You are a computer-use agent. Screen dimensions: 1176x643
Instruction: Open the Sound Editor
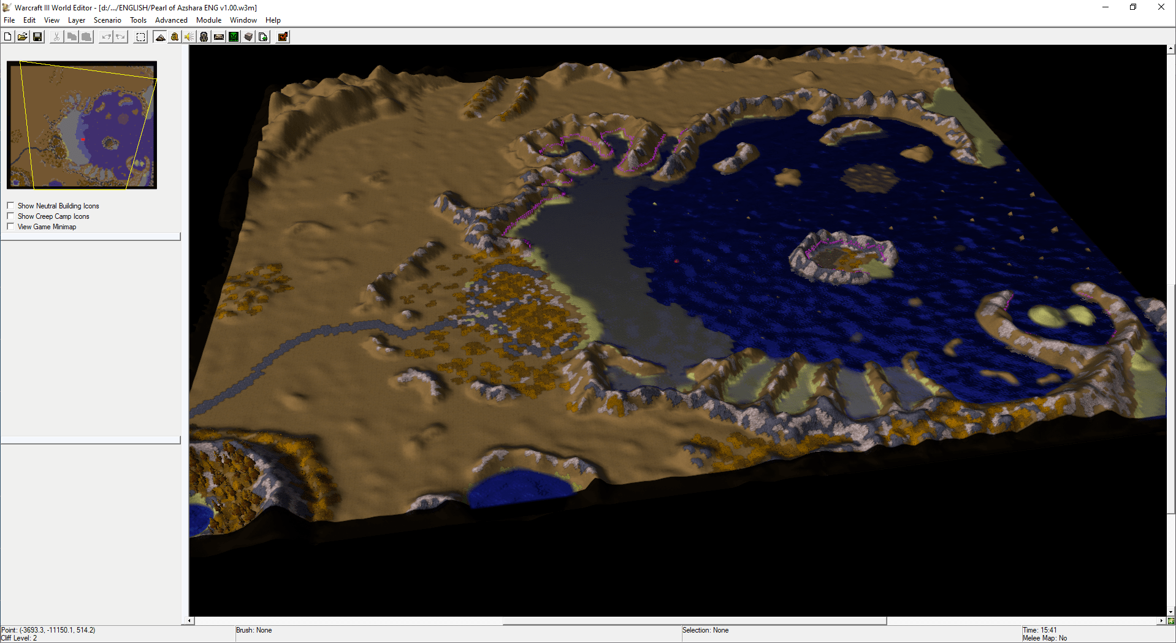188,37
